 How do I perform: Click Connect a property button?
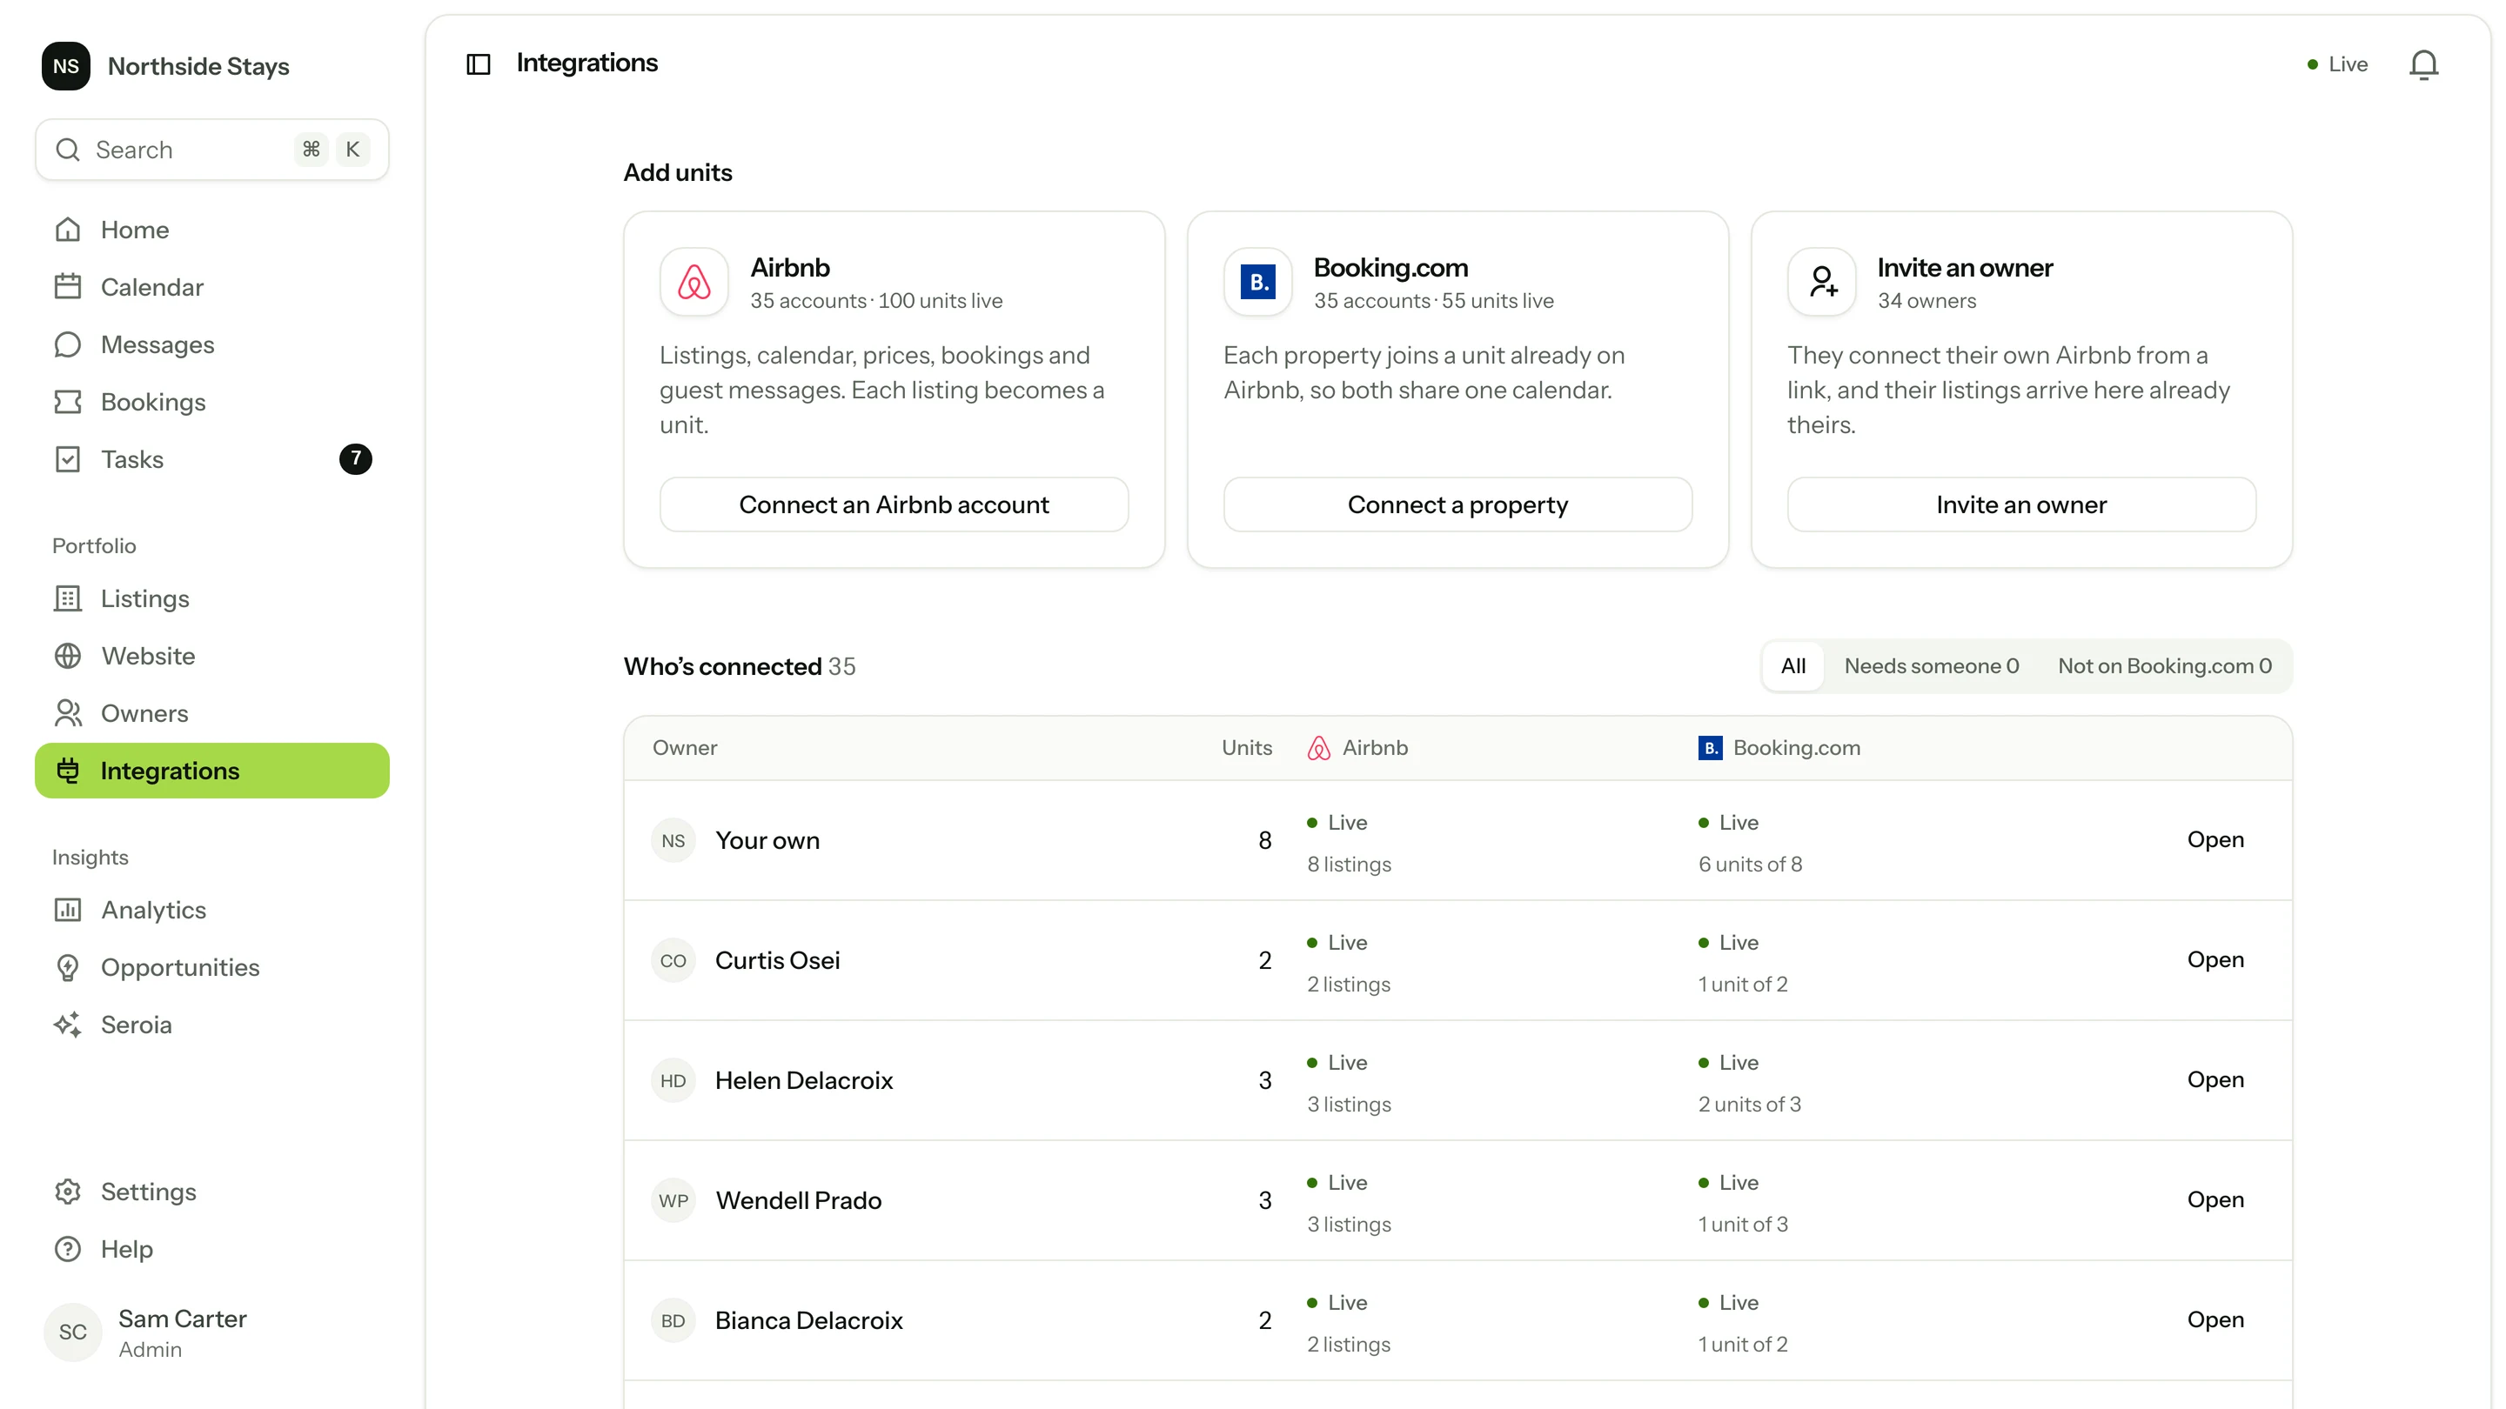tap(1457, 504)
